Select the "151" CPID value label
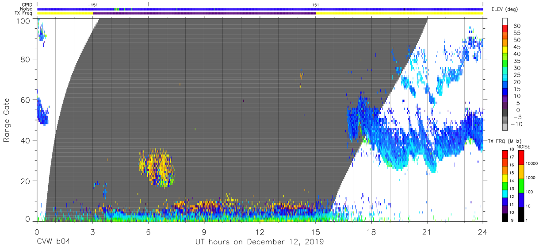Viewport: 543px width, 251px height. 316,4
